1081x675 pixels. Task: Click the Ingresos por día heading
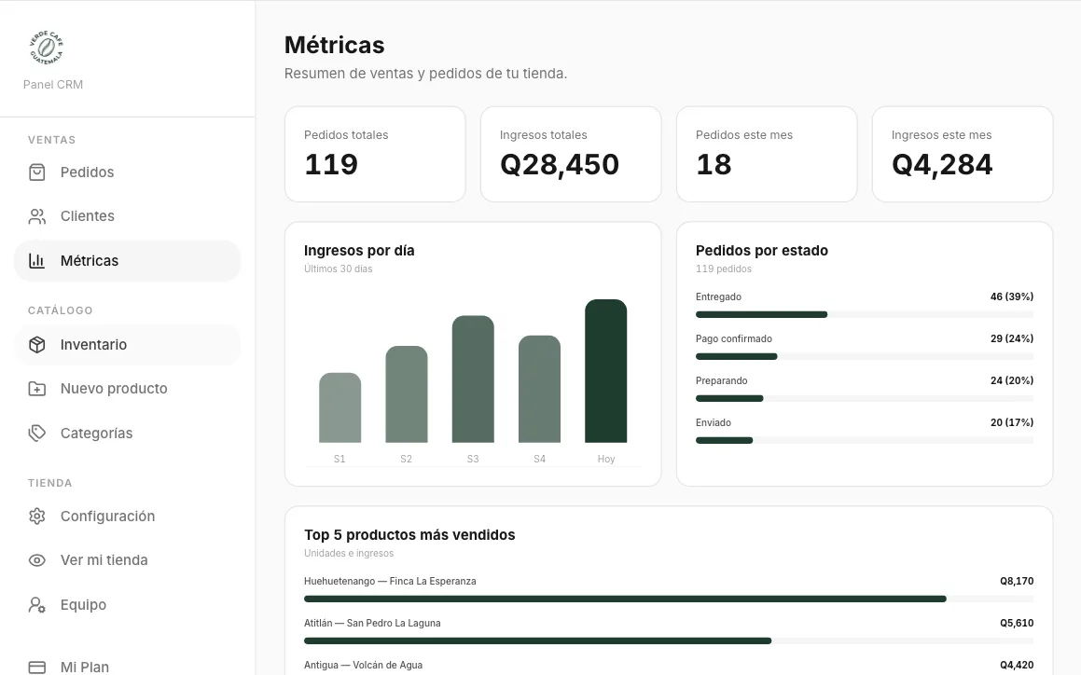[x=359, y=251]
